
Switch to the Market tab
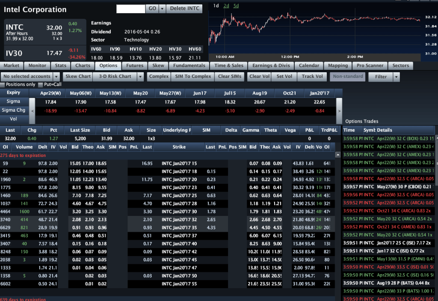tap(12, 65)
